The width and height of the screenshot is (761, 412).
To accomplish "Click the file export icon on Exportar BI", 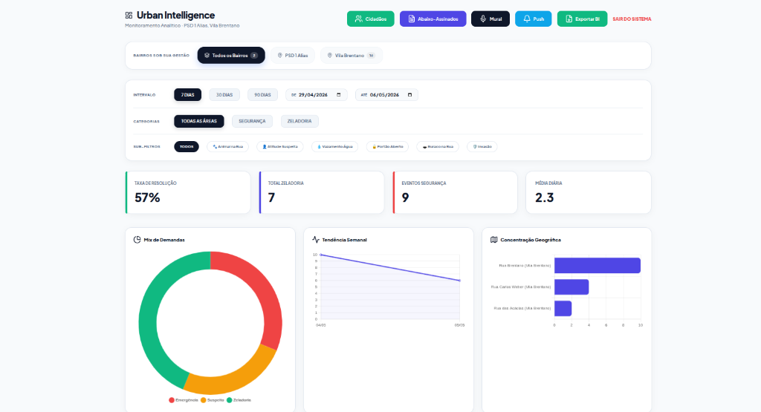I will tap(569, 19).
